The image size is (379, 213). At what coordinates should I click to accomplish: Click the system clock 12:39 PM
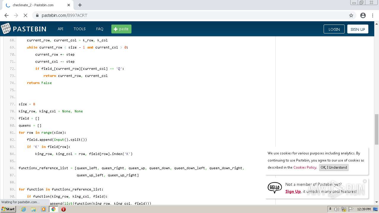[x=364, y=209]
